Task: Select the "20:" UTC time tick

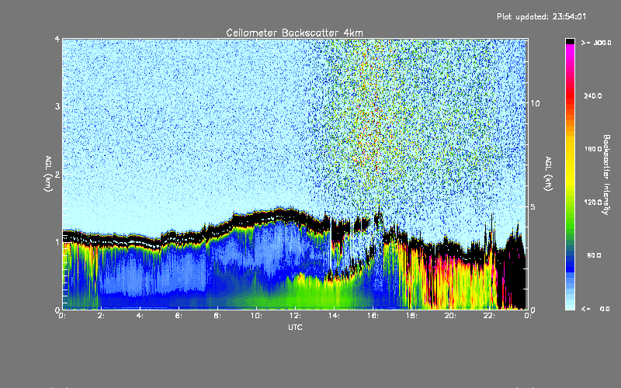Action: [x=450, y=316]
